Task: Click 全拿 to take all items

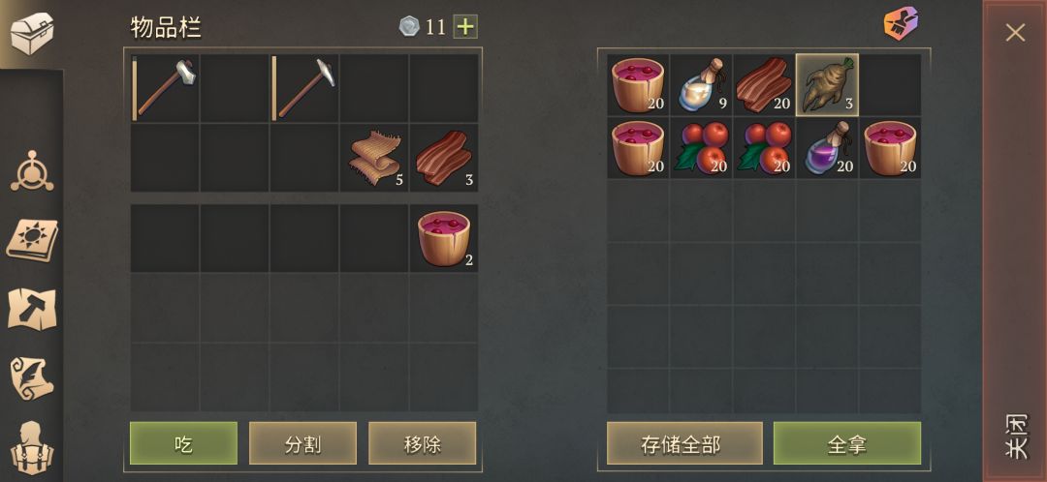Action: 846,443
